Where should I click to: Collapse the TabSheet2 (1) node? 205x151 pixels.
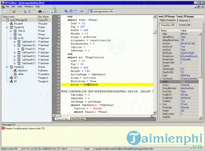(14, 45)
